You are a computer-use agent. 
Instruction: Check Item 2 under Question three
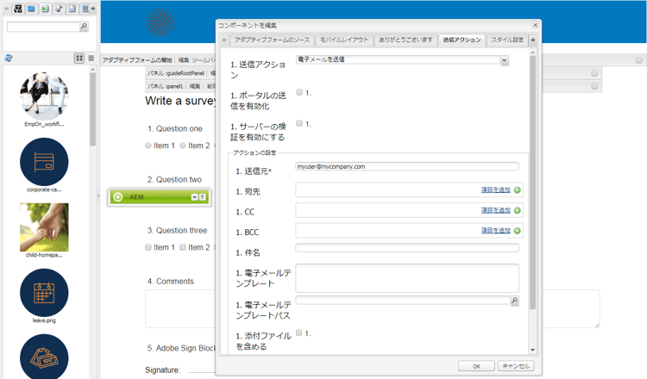(x=183, y=247)
